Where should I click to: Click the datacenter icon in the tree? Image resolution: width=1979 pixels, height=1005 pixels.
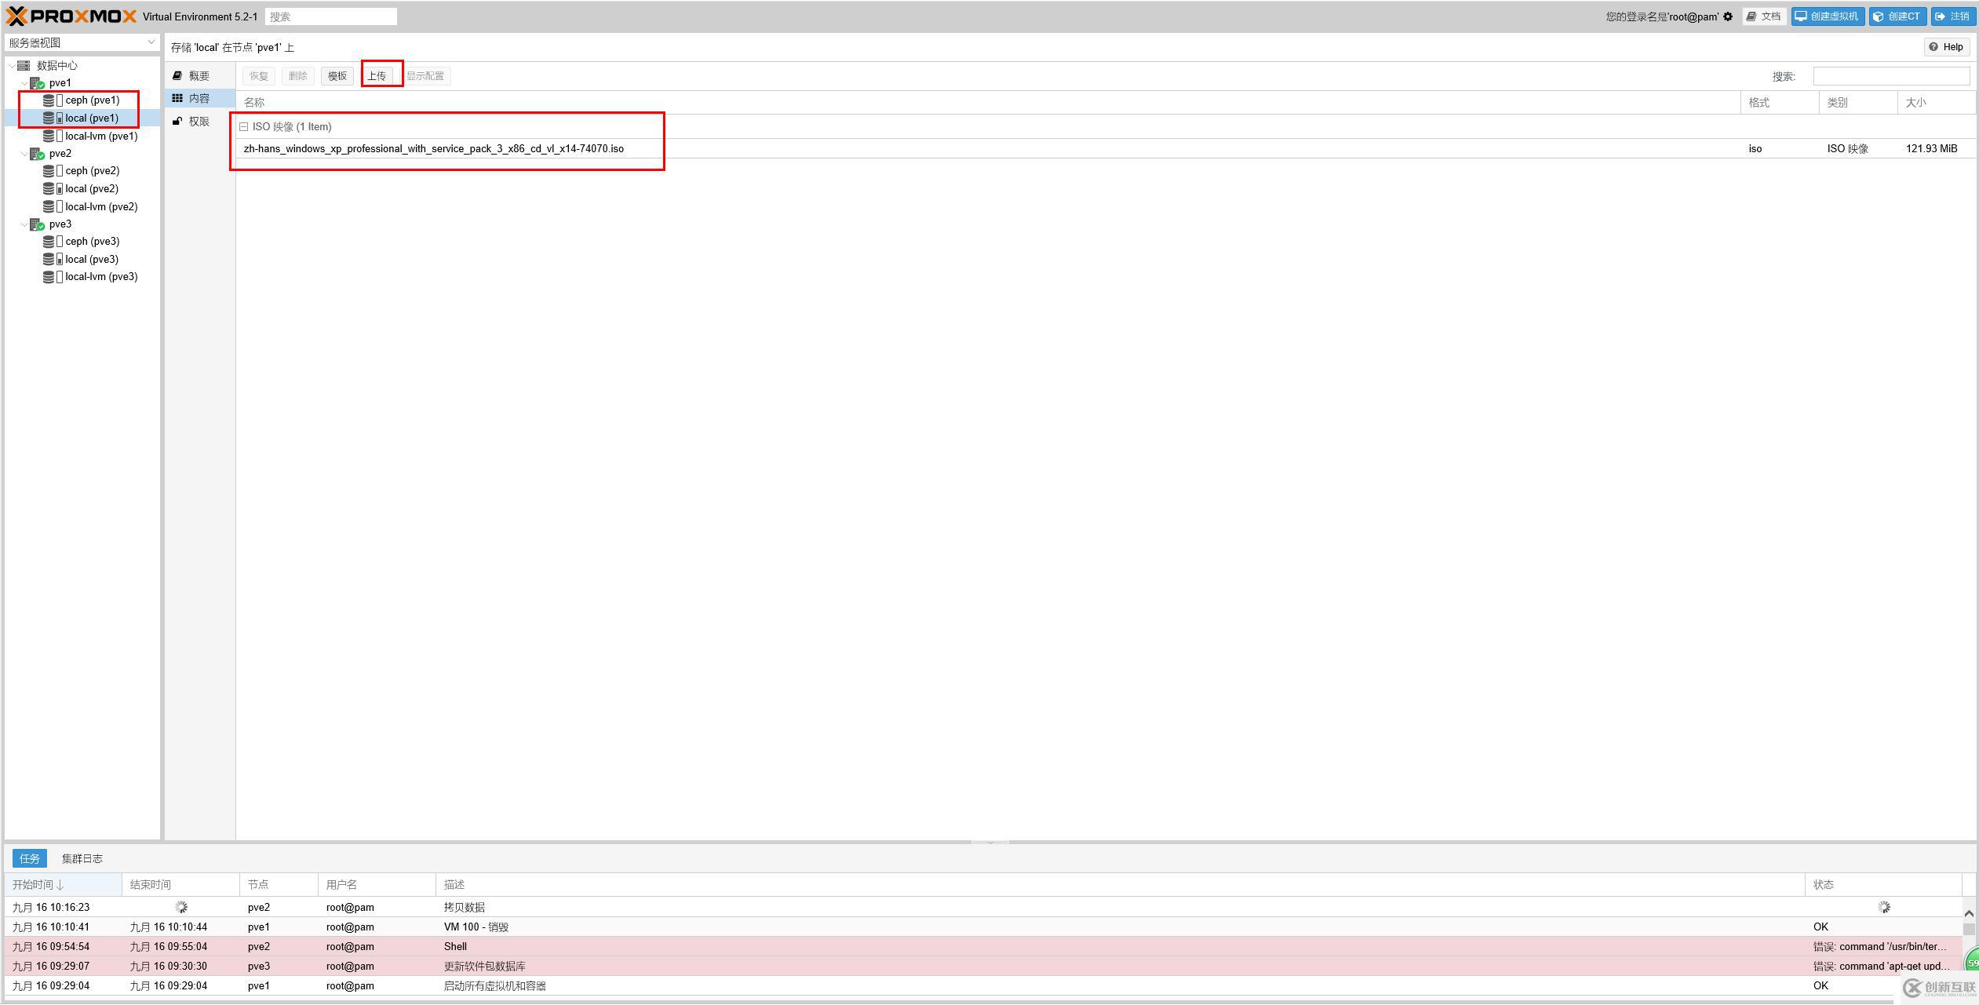click(24, 66)
